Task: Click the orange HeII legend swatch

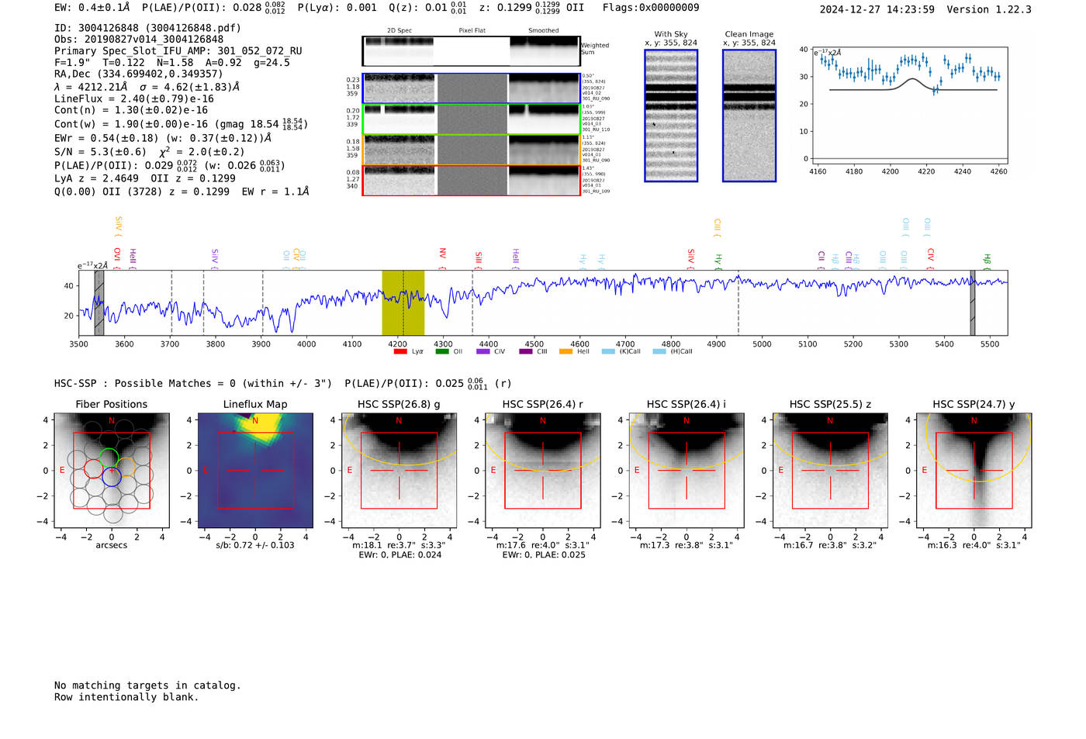Action: (x=566, y=351)
